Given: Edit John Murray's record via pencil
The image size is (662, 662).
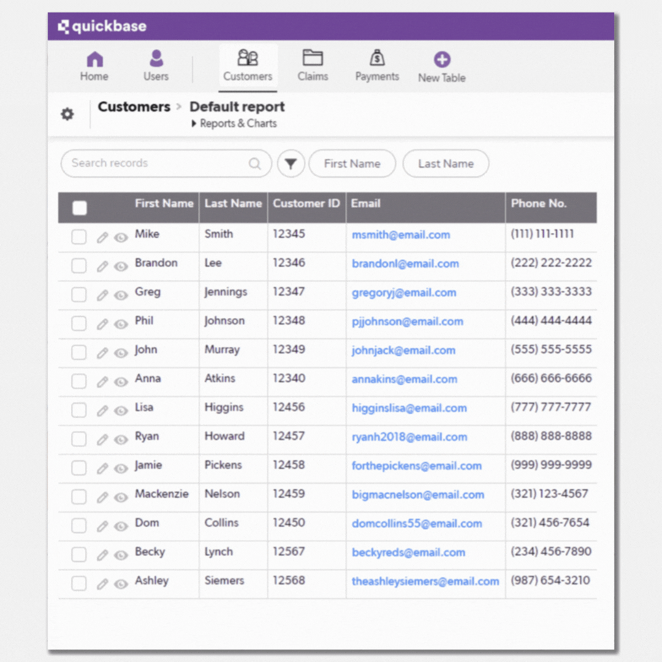Looking at the screenshot, I should click(102, 352).
